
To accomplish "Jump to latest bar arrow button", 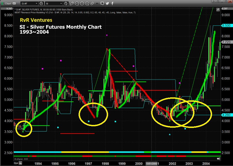I will click(219, 159).
